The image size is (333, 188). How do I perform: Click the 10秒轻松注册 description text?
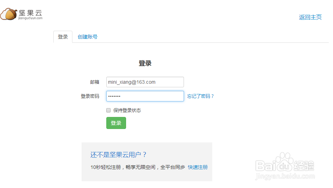coord(138,167)
